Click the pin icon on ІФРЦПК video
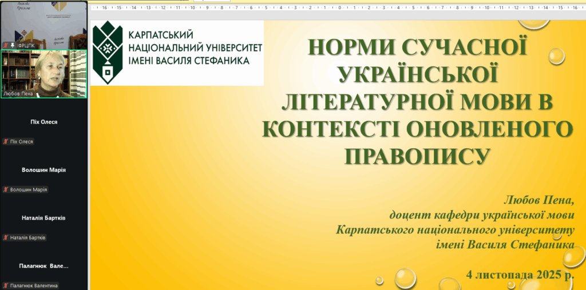This screenshot has width=586, height=290. [11, 45]
